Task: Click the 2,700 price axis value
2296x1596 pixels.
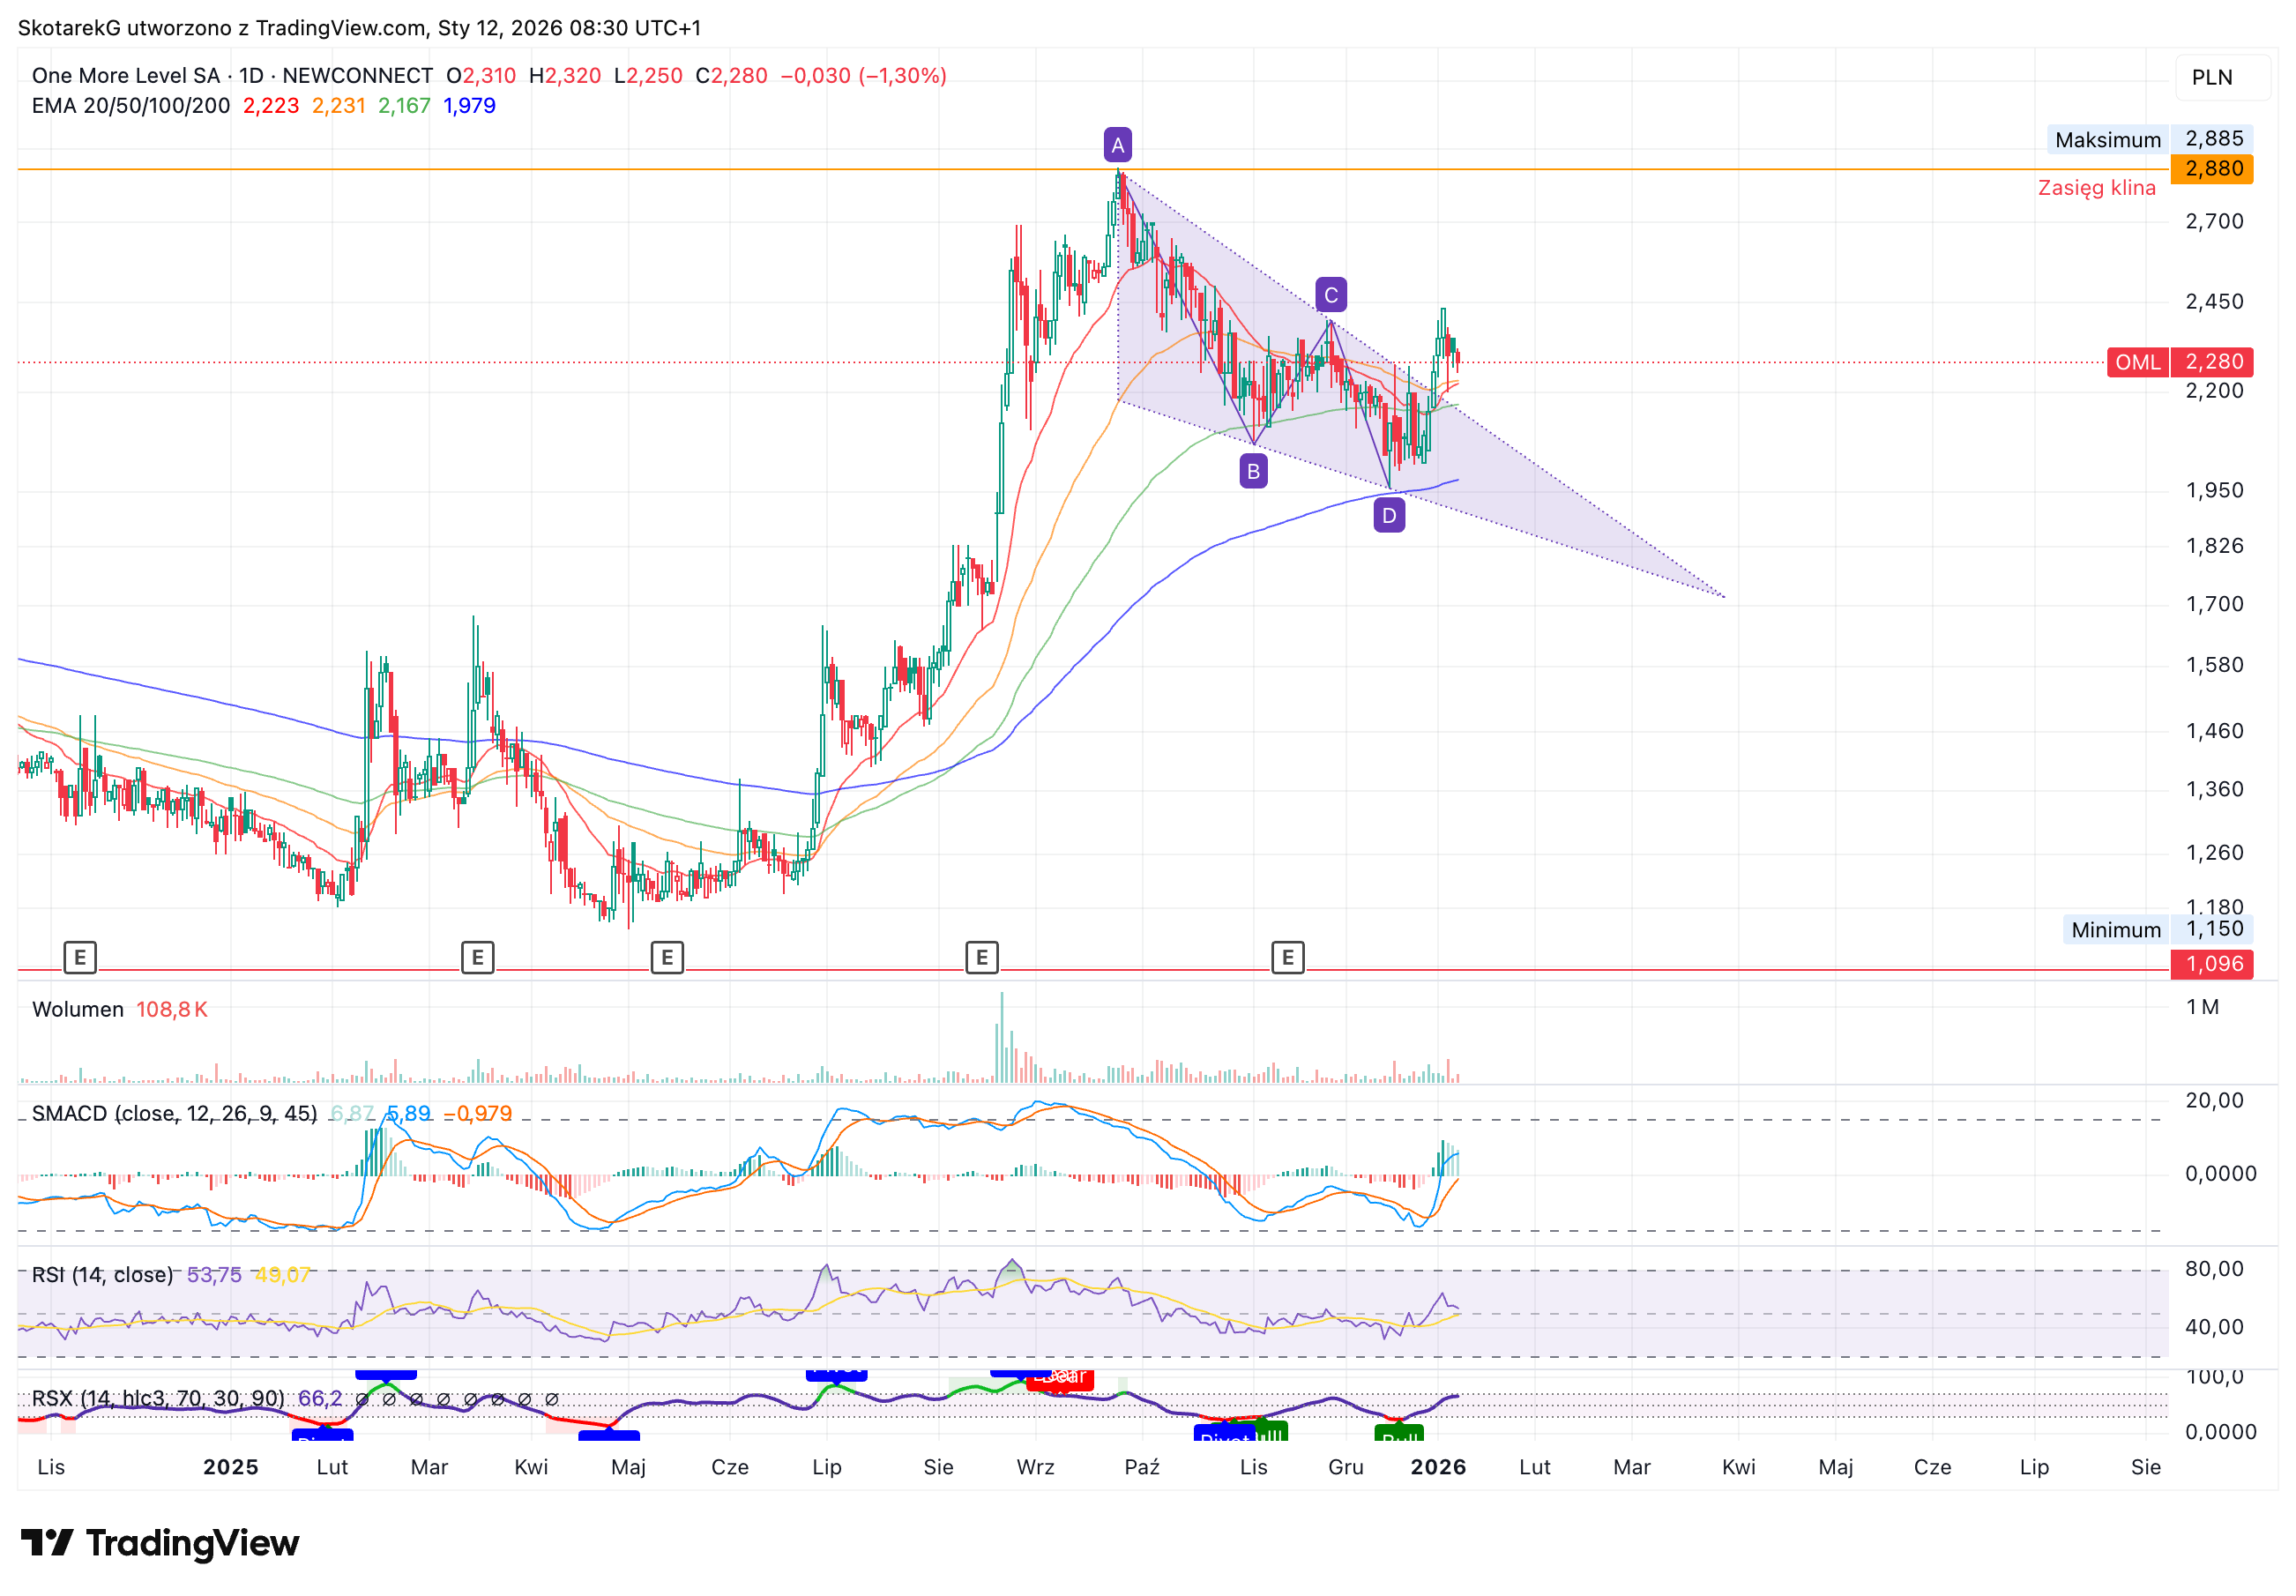Action: pyautogui.click(x=2214, y=221)
